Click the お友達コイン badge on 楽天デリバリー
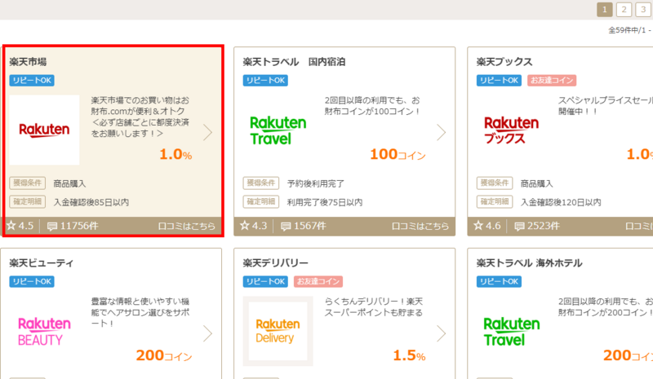Screen dimensions: 653x379 pyautogui.click(x=318, y=281)
